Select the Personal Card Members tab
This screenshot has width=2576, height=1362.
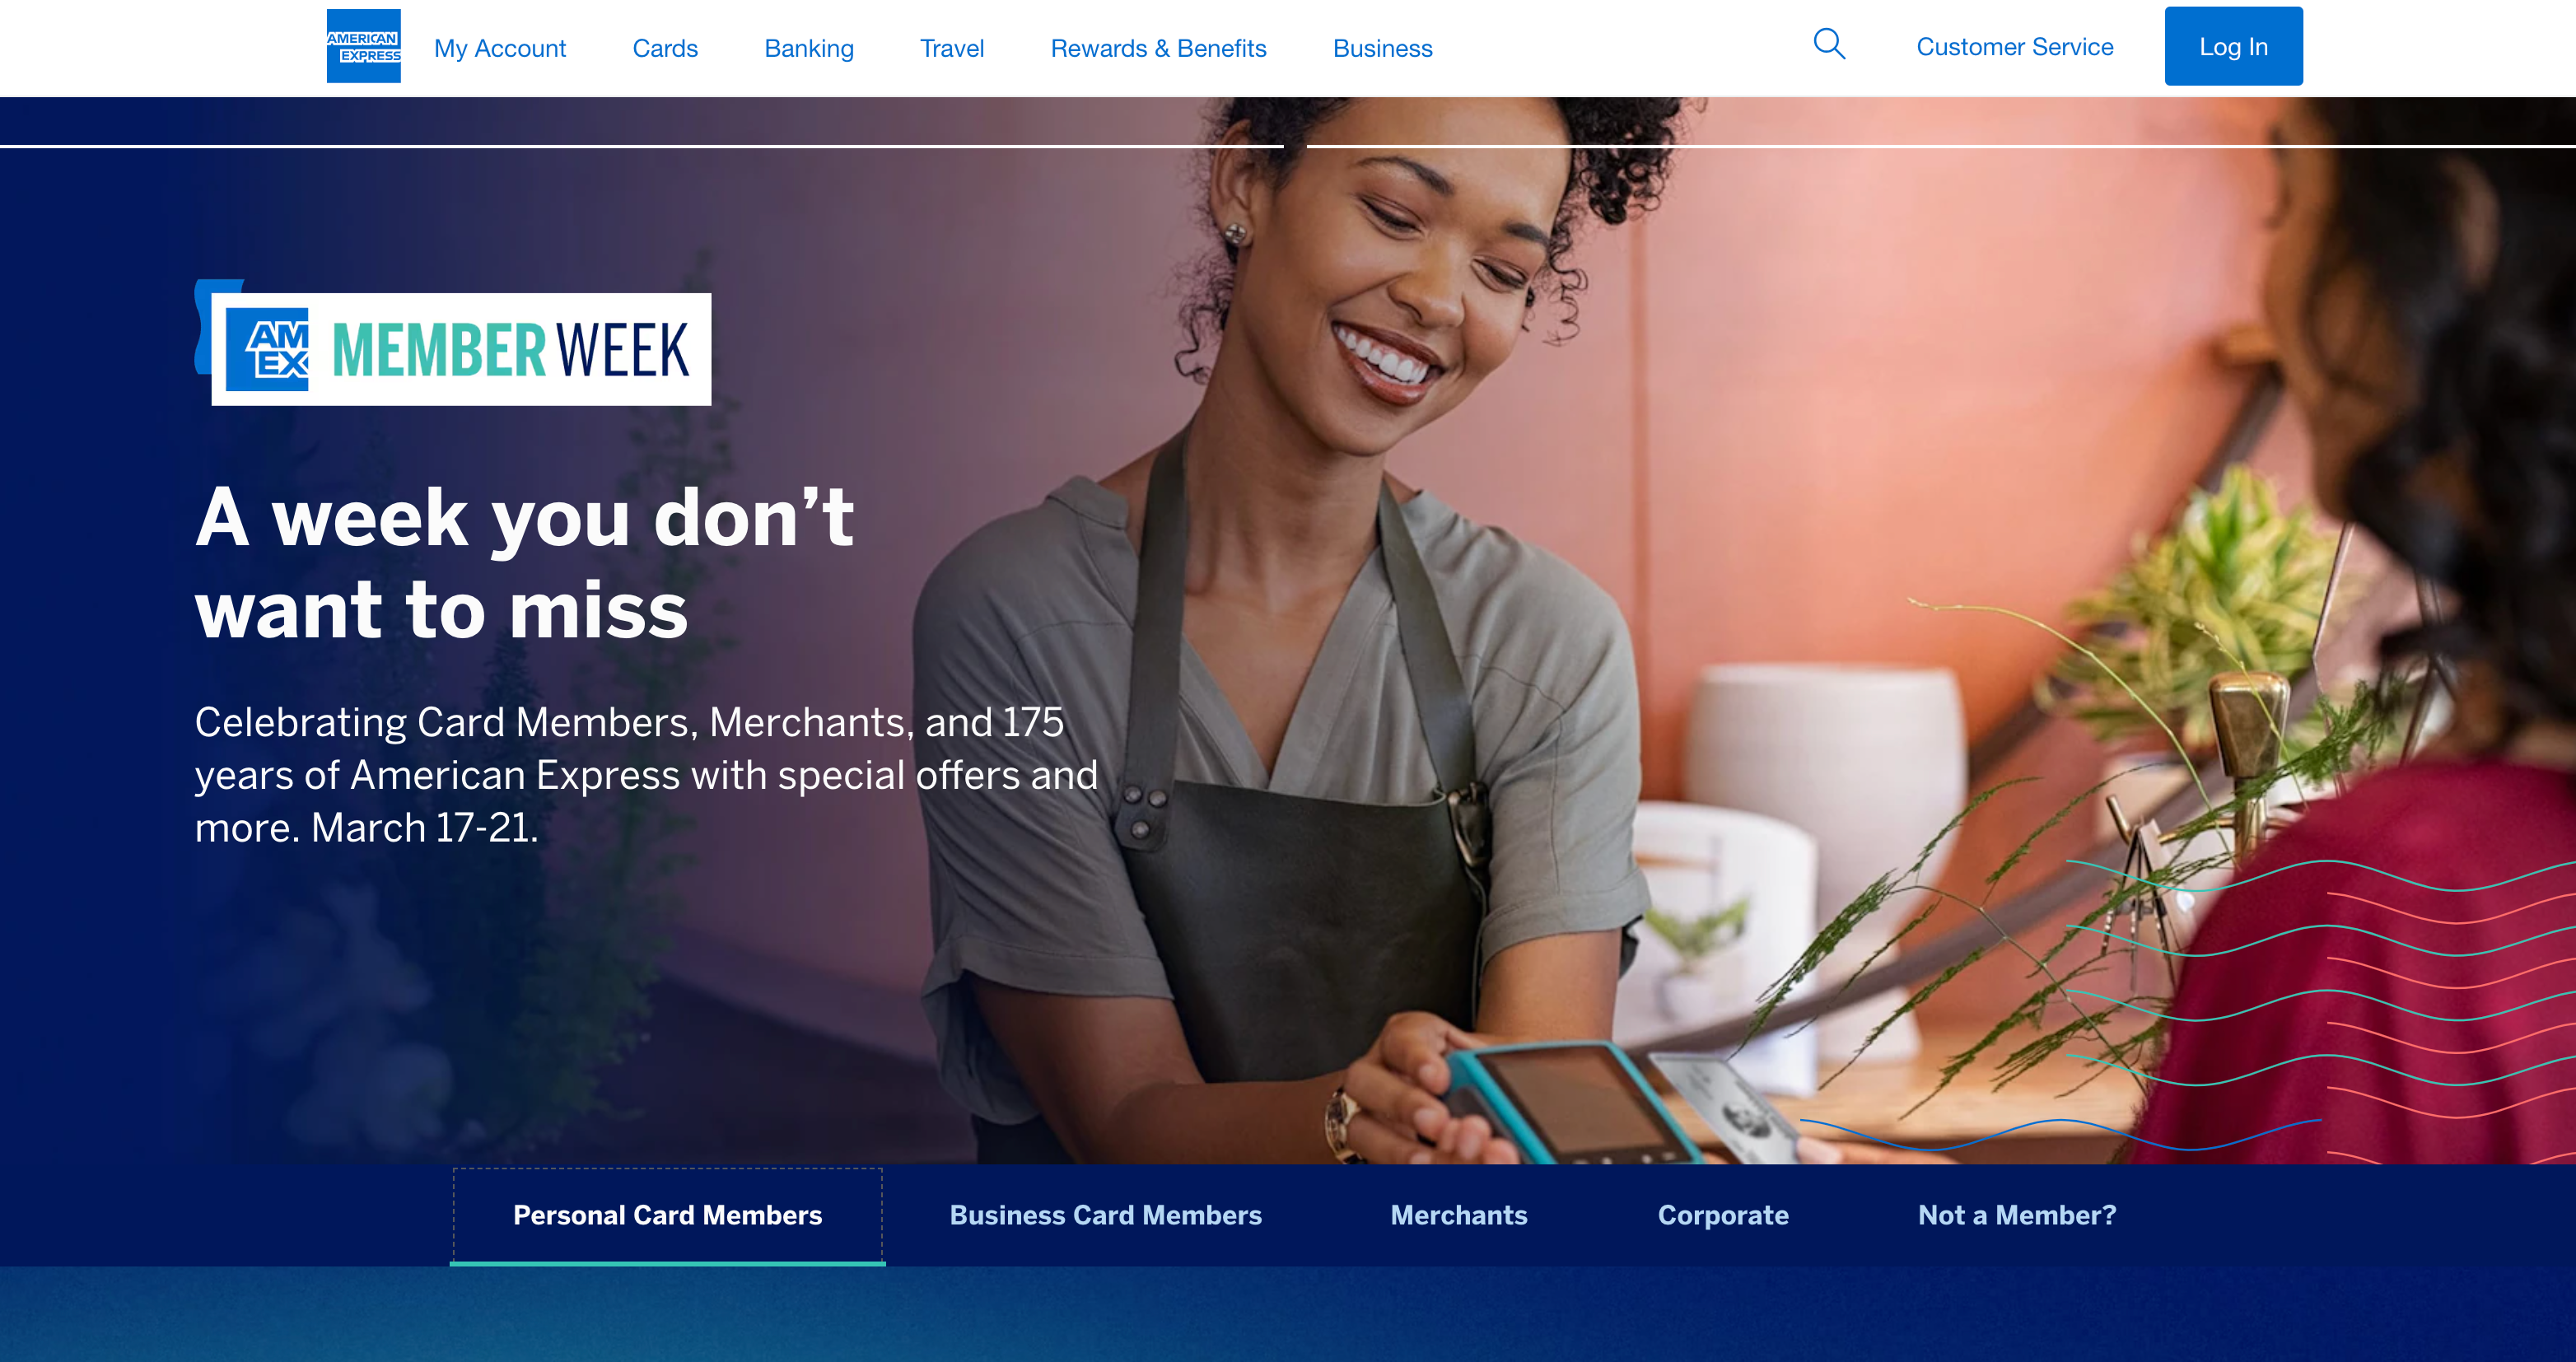click(x=666, y=1215)
